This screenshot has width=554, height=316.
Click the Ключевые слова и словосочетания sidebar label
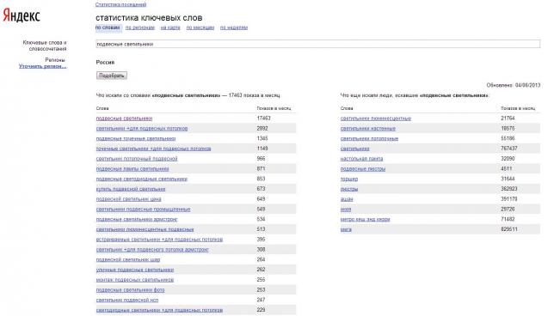[45, 46]
